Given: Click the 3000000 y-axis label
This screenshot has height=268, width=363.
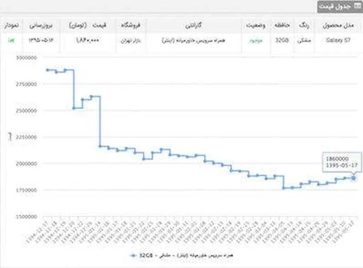Looking at the screenshot, I should coord(27,57).
